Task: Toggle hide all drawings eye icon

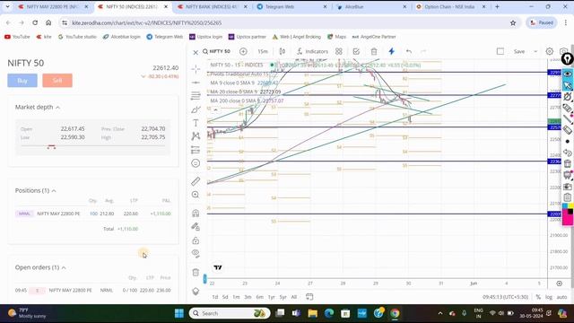Action: [196, 253]
